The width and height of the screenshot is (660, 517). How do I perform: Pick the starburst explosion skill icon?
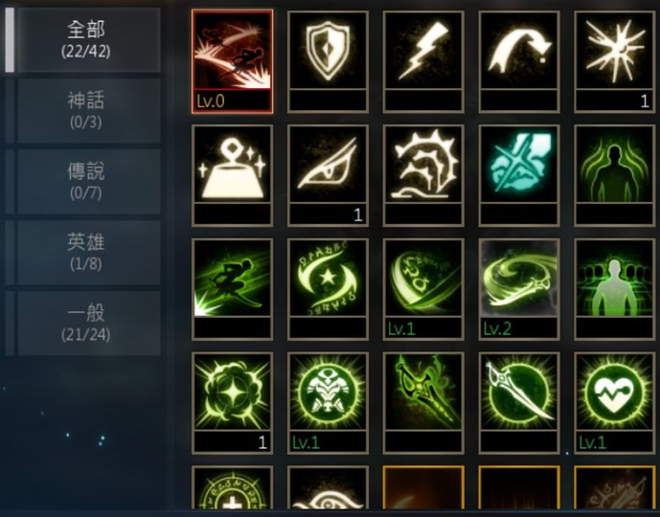[615, 61]
